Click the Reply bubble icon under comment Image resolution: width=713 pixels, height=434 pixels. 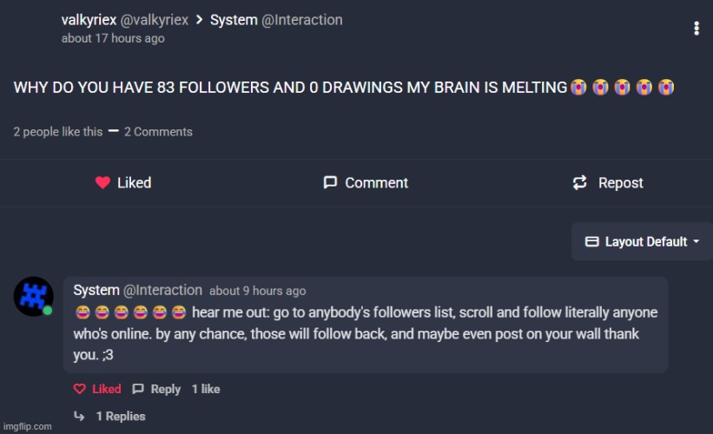pos(138,389)
